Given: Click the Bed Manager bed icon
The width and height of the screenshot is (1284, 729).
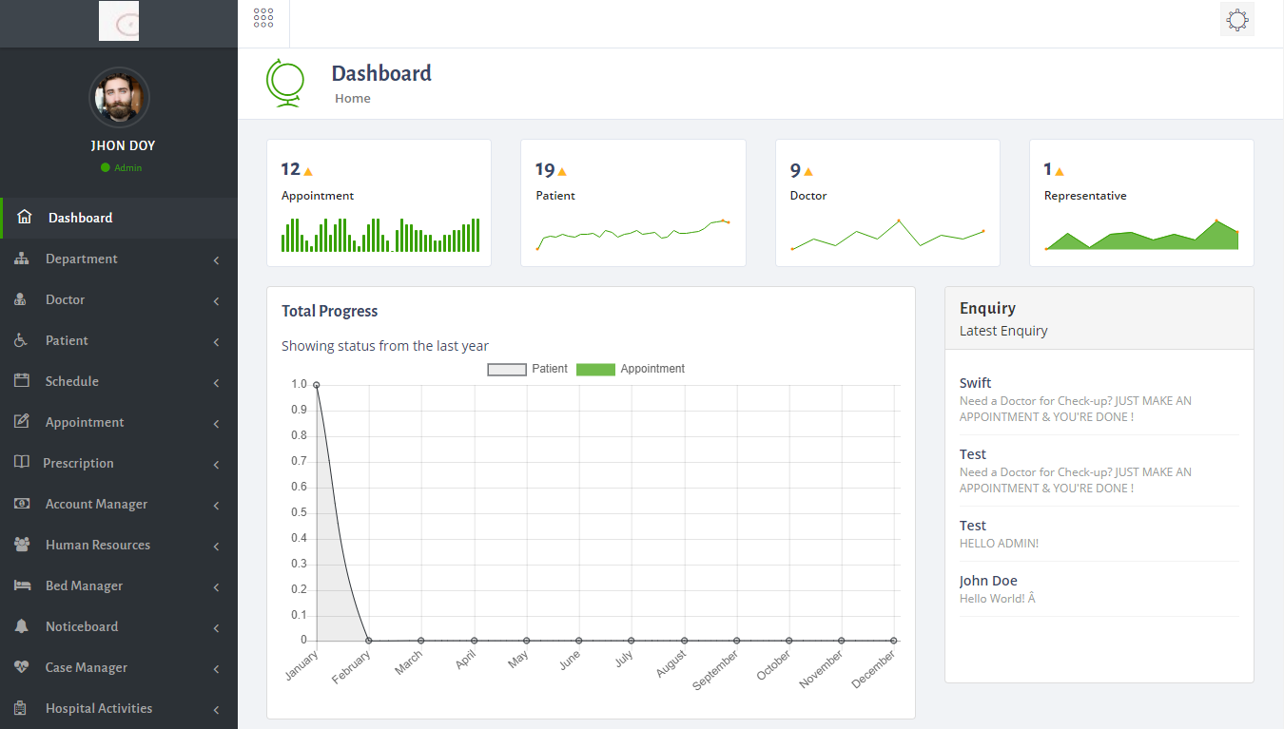Looking at the screenshot, I should tap(22, 585).
